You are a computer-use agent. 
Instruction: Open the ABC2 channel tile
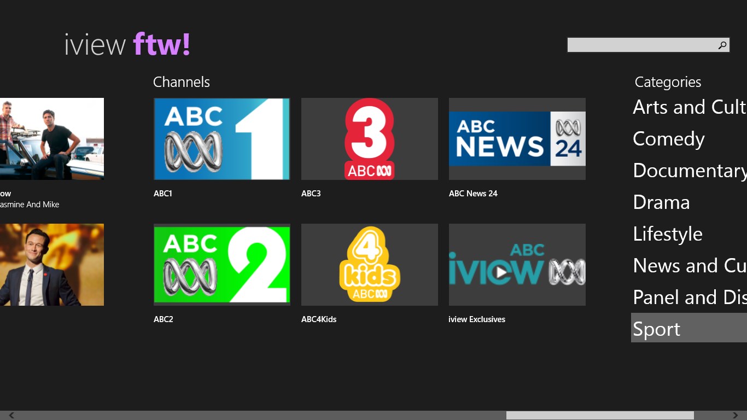221,265
